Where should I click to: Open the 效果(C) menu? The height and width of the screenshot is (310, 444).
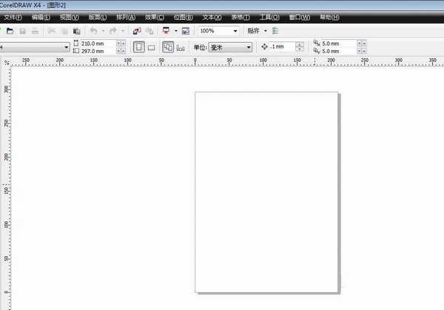155,17
